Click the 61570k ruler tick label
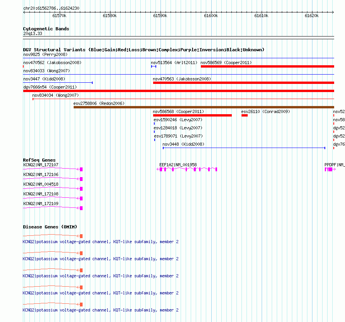Screen dimensions: 345x322 coord(59,16)
